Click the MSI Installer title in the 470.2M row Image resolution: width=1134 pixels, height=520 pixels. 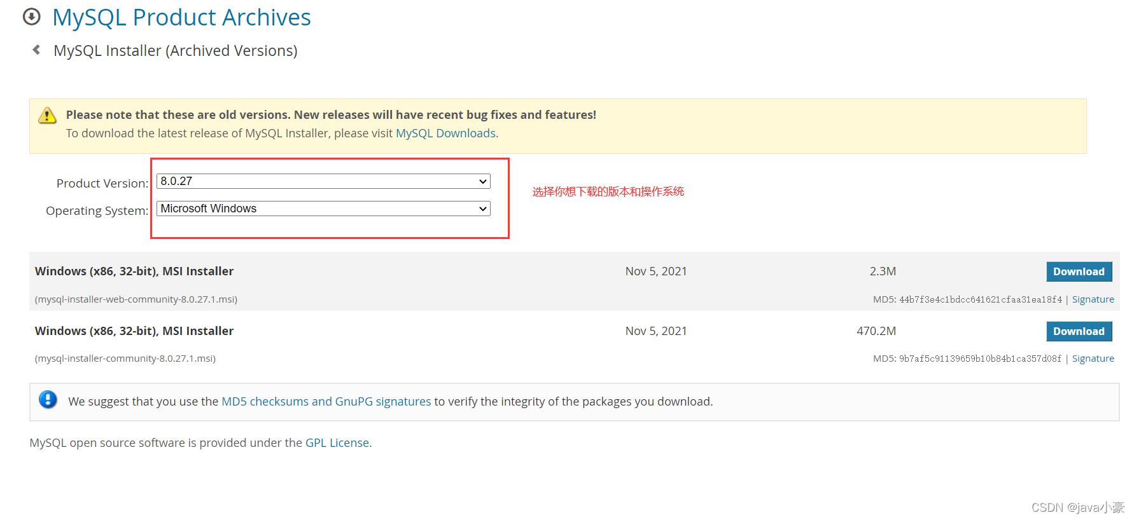(134, 331)
